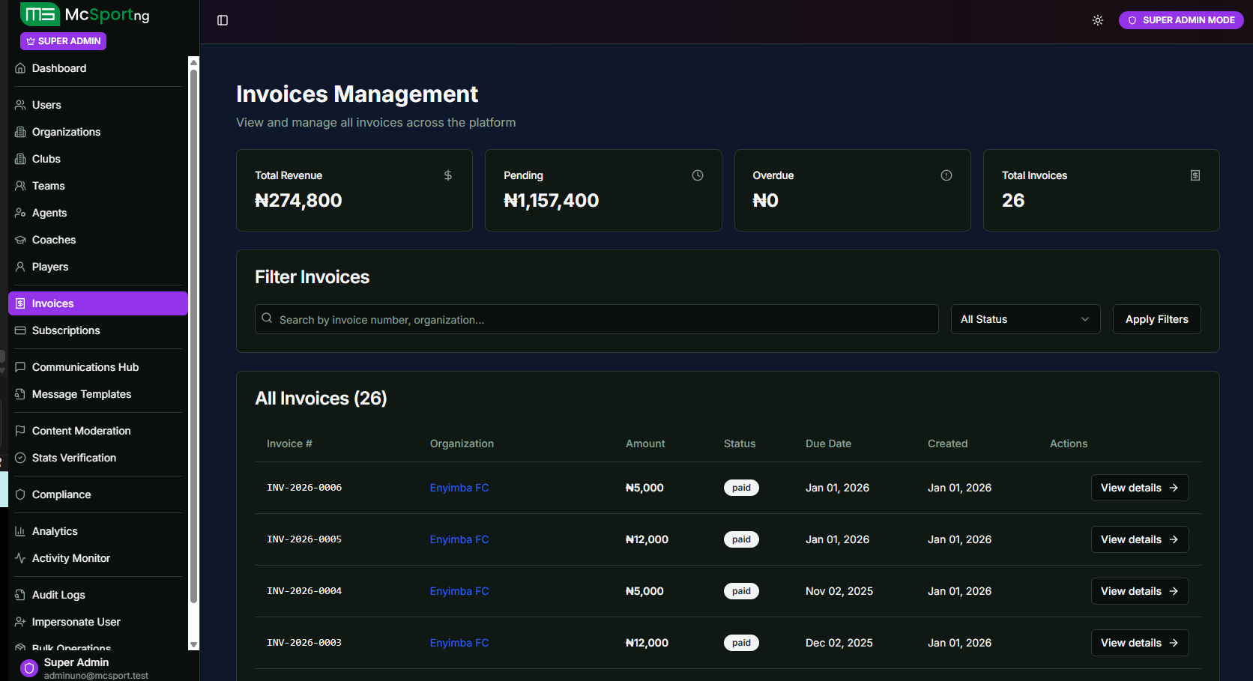Click the alert icon in Overdue card

click(x=946, y=175)
